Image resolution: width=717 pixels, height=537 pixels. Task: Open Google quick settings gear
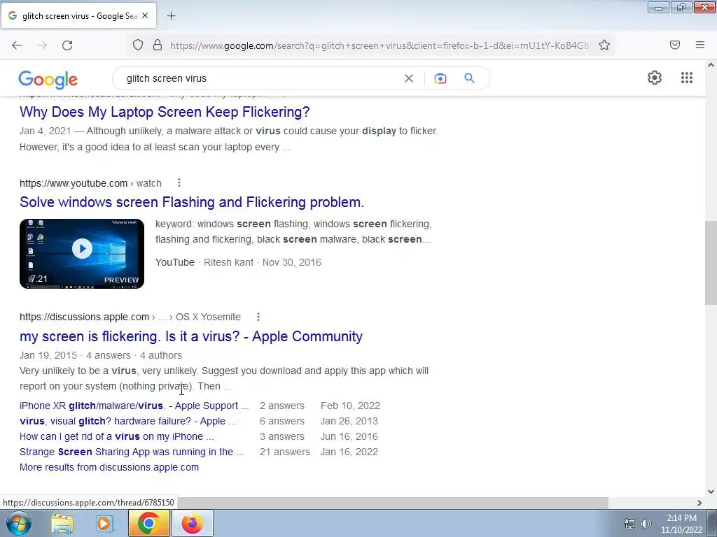655,78
